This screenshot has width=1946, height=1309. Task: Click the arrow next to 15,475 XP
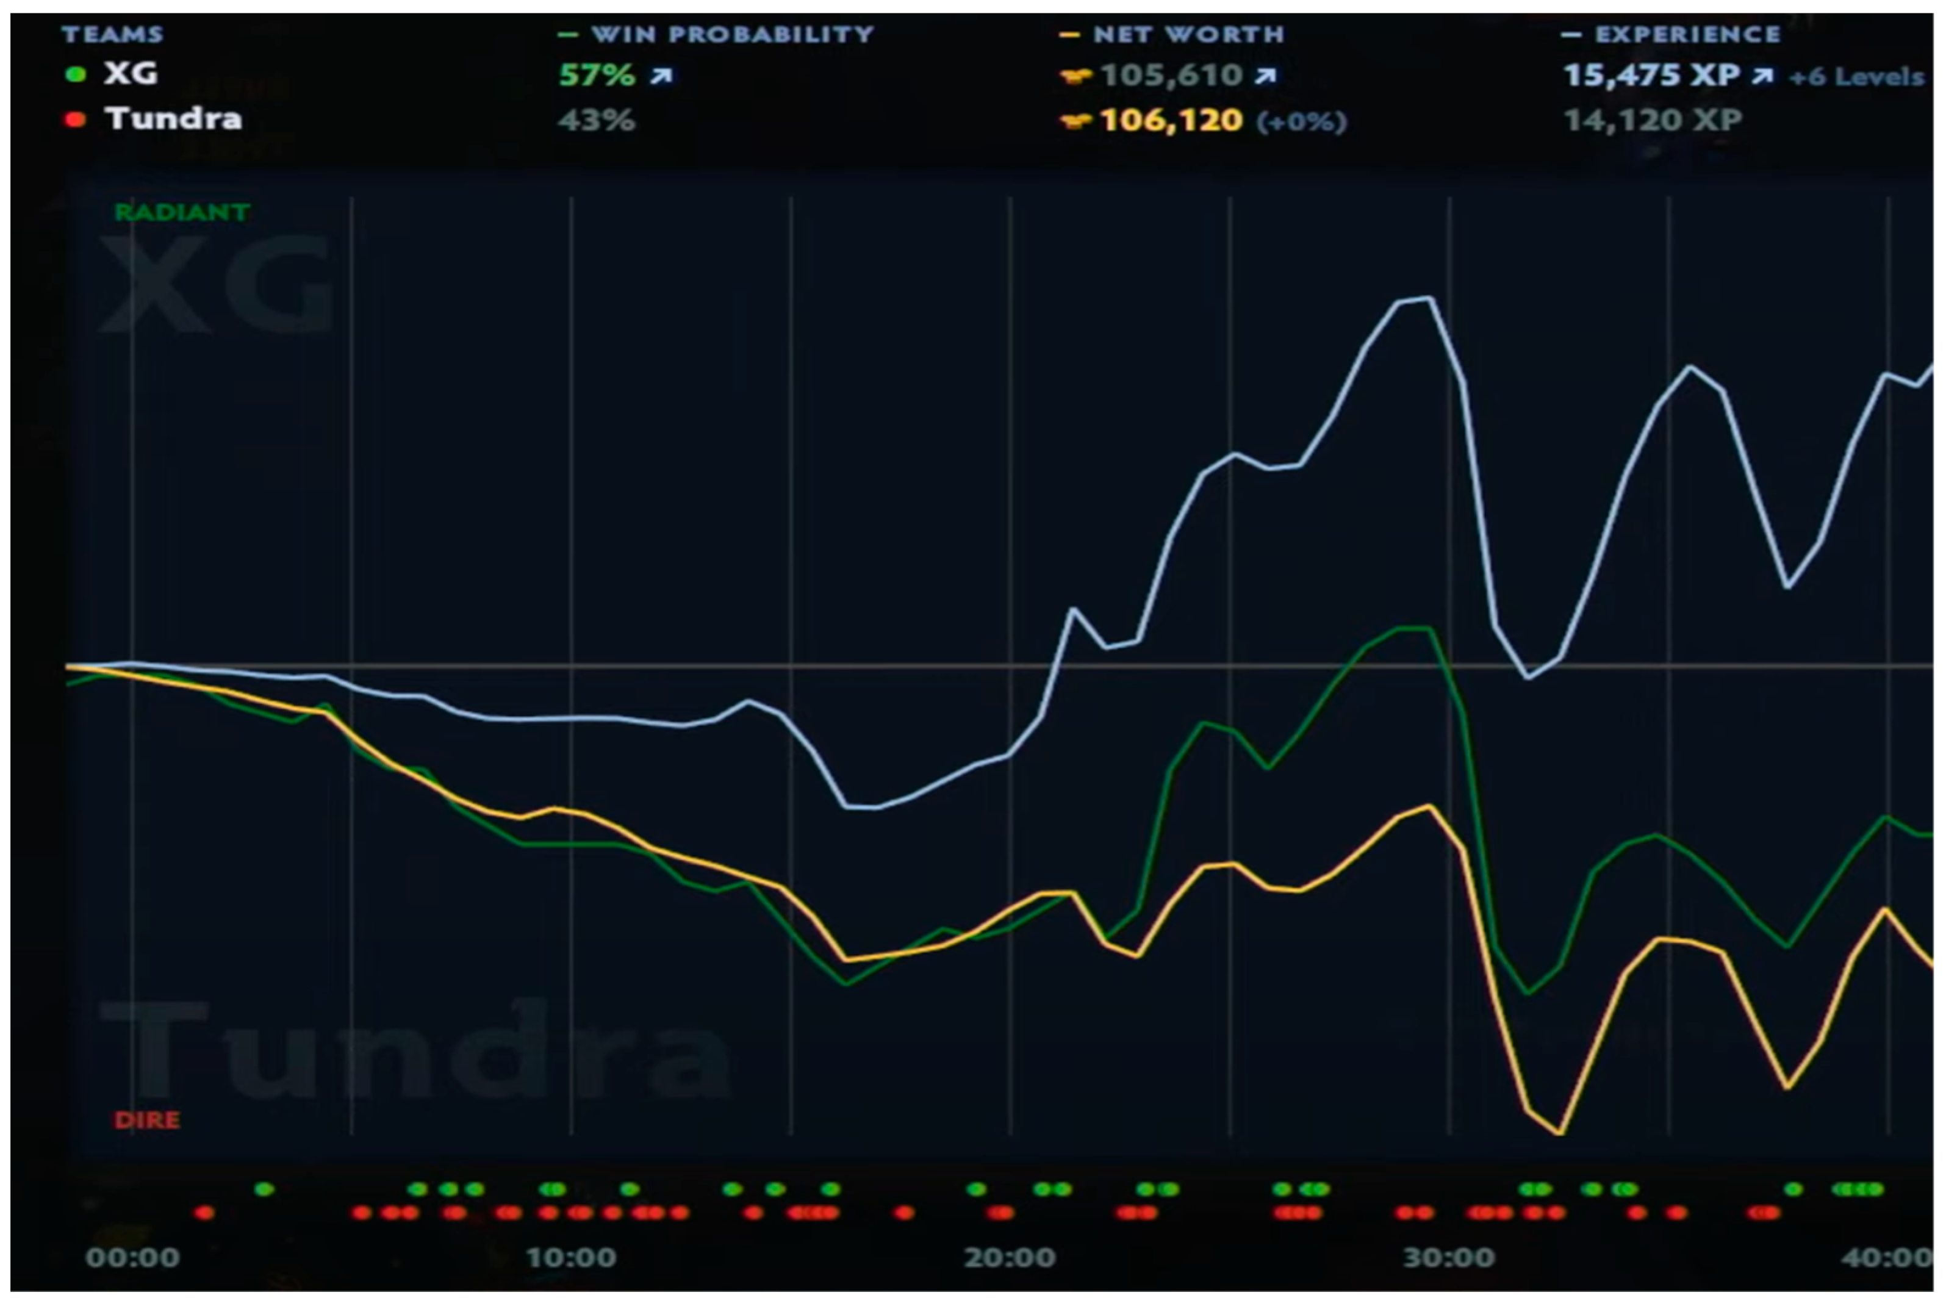1762,77
